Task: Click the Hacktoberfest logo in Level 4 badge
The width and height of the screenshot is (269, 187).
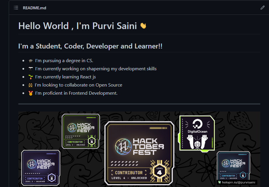Action: click(139, 147)
